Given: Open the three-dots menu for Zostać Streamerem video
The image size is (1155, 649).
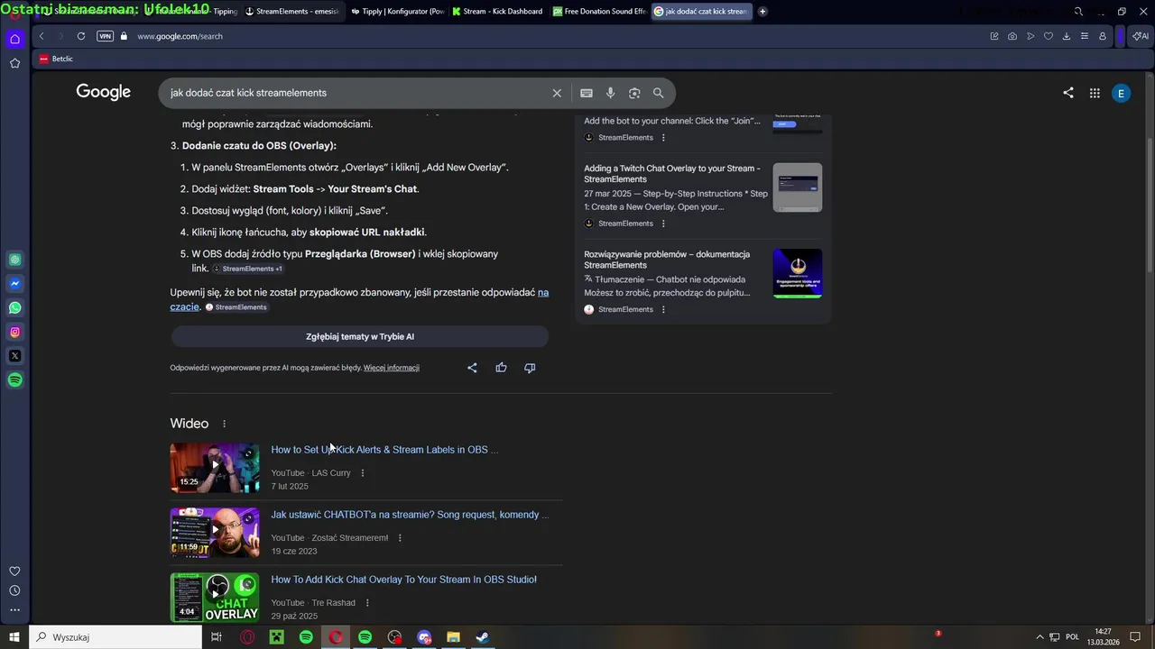Looking at the screenshot, I should [400, 538].
